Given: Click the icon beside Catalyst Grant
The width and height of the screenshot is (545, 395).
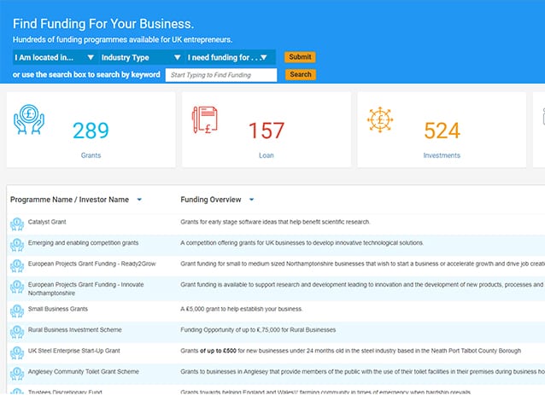Looking at the screenshot, I should [x=16, y=223].
